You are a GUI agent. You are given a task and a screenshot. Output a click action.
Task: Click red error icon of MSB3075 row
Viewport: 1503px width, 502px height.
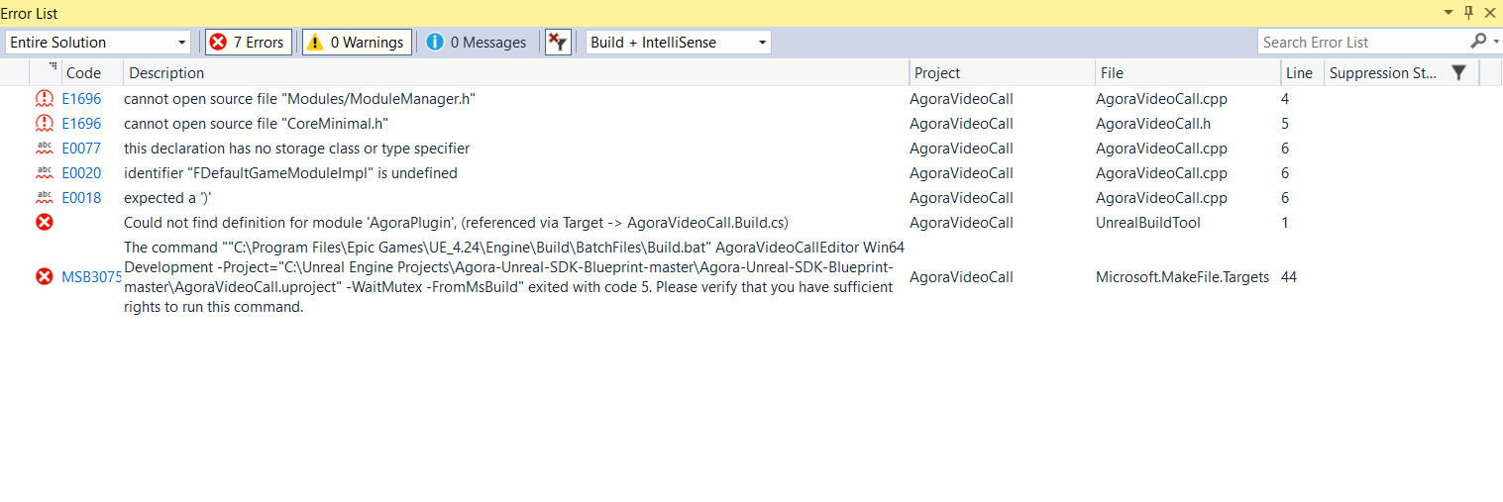(45, 277)
